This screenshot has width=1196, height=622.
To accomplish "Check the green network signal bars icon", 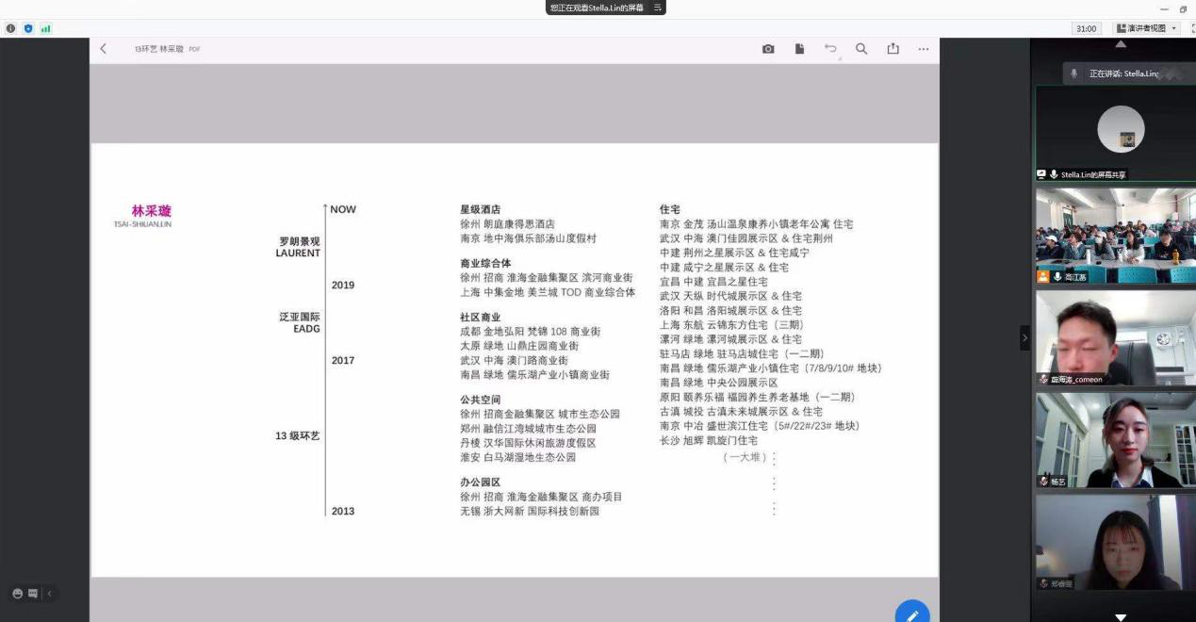I will point(45,29).
